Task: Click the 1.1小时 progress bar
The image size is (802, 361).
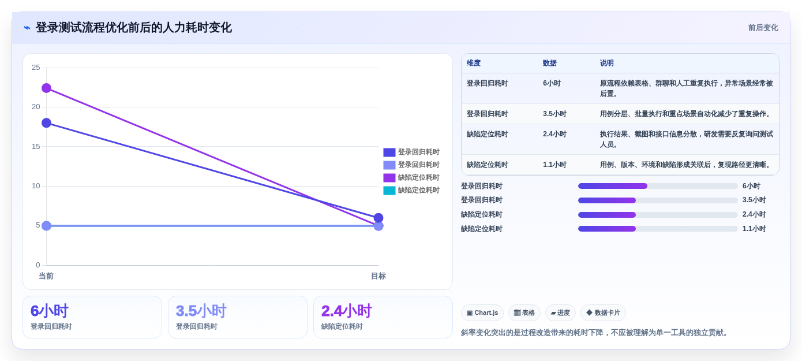Action: pyautogui.click(x=658, y=229)
